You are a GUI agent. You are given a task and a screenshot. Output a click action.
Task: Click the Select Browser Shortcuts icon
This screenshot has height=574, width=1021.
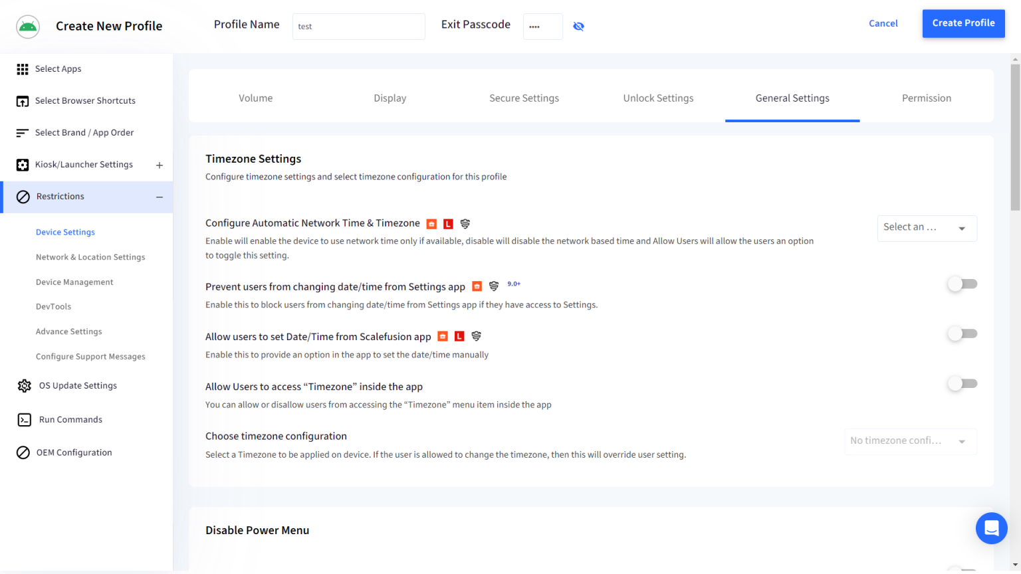pos(22,100)
